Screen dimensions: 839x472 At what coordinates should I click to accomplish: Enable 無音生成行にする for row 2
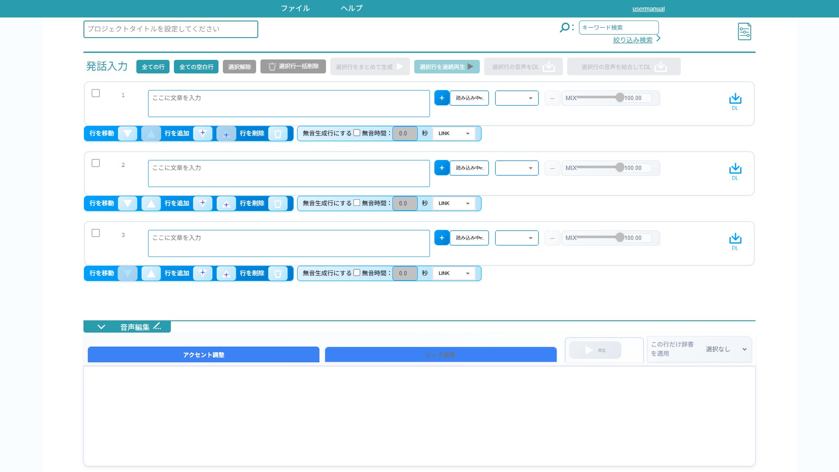tap(357, 203)
